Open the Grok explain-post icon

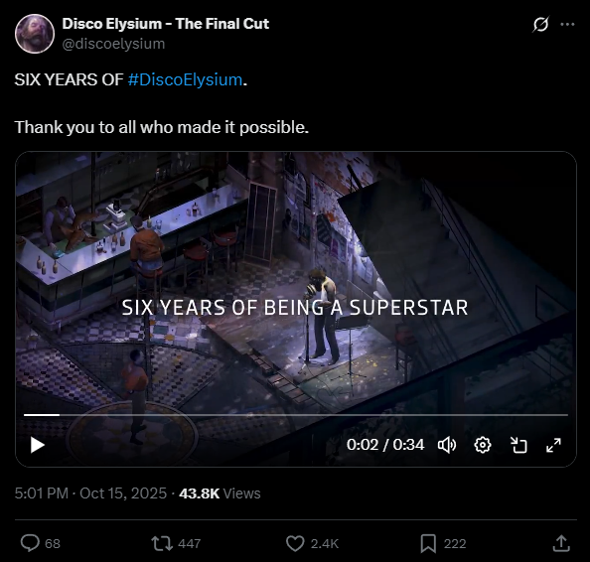point(541,25)
